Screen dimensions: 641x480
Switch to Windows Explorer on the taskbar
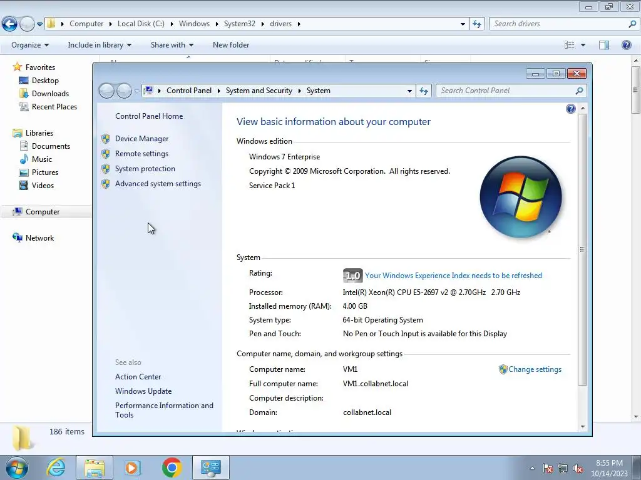coord(95,467)
